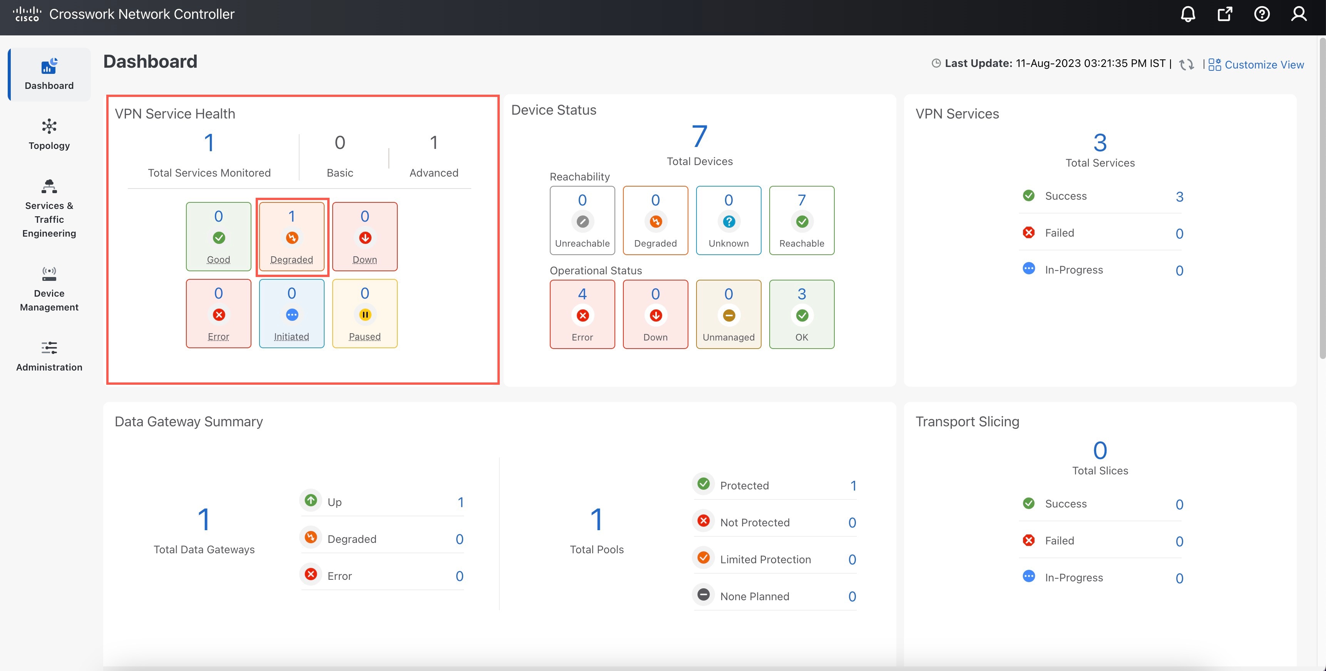Click the Protected check icon
The width and height of the screenshot is (1326, 671).
(x=703, y=484)
